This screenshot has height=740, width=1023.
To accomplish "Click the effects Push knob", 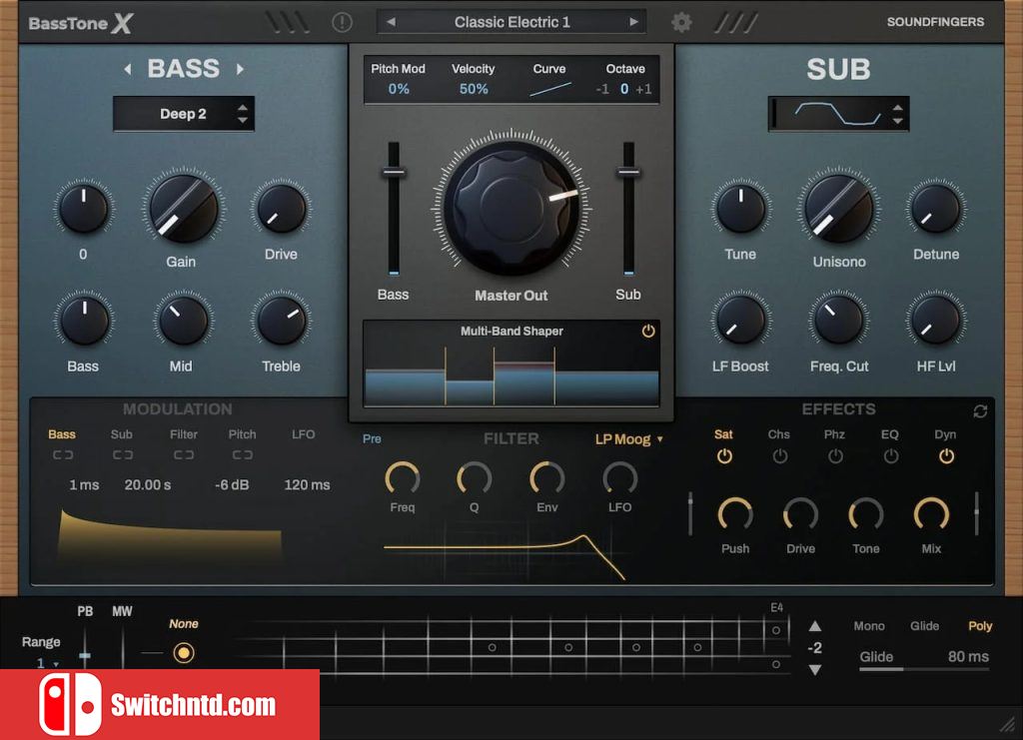I will 735,515.
